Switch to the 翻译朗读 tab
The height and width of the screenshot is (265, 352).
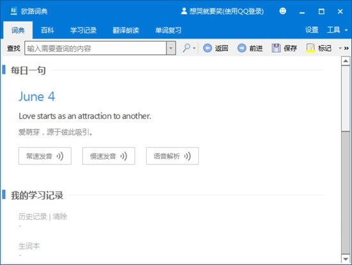[x=125, y=30]
